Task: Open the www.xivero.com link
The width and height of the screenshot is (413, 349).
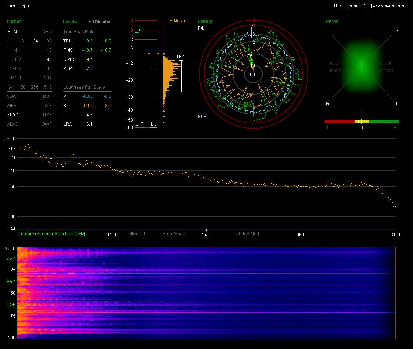Action: point(389,6)
